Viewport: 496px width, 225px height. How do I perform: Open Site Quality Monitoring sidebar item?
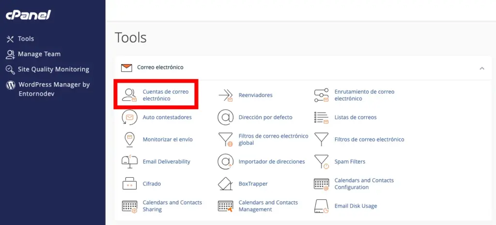[x=53, y=69]
